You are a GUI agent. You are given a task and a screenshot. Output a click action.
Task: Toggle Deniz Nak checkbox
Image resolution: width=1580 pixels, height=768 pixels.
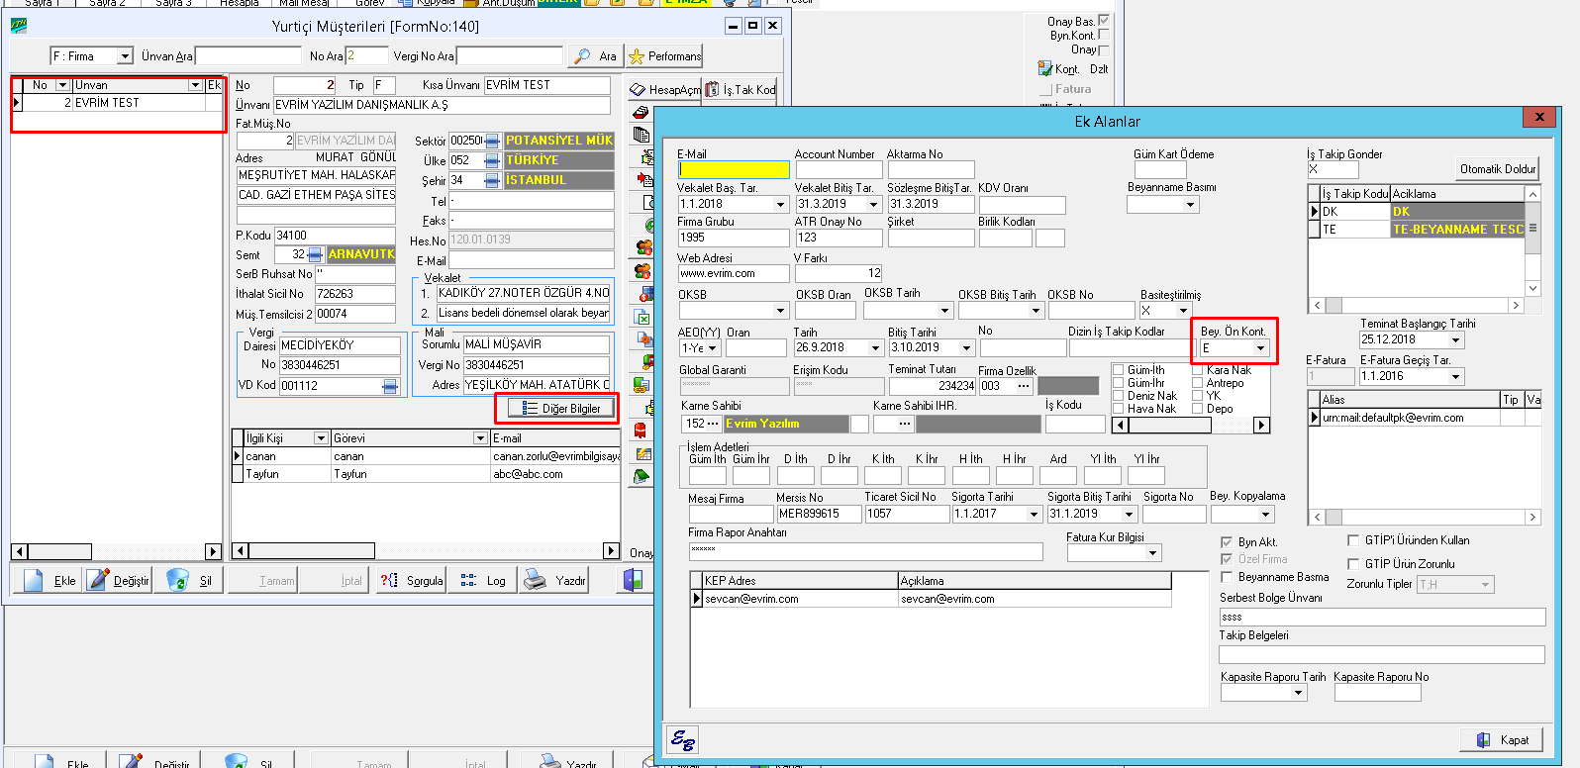[1119, 396]
